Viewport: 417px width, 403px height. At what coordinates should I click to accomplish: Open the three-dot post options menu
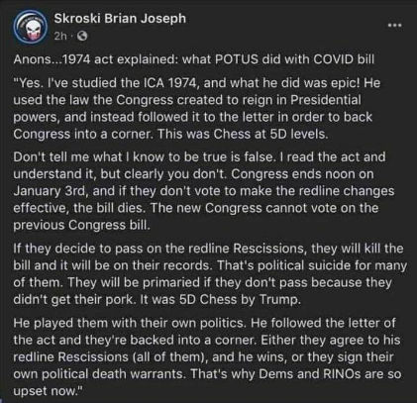point(395,25)
